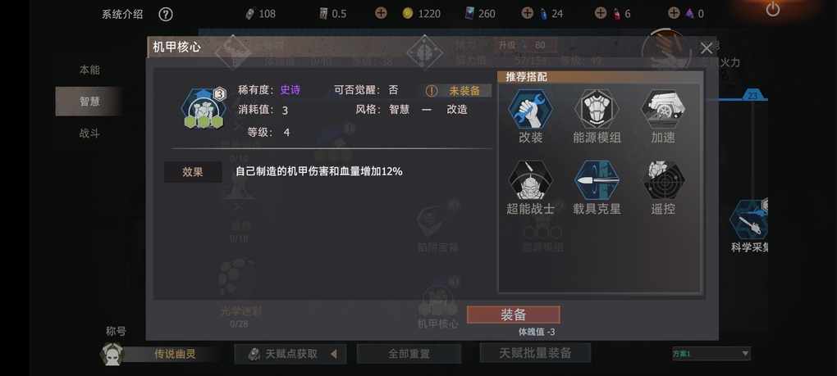Screen dimensions: 837x376
Task: Select the 超能战士 talent icon
Action: pos(530,180)
